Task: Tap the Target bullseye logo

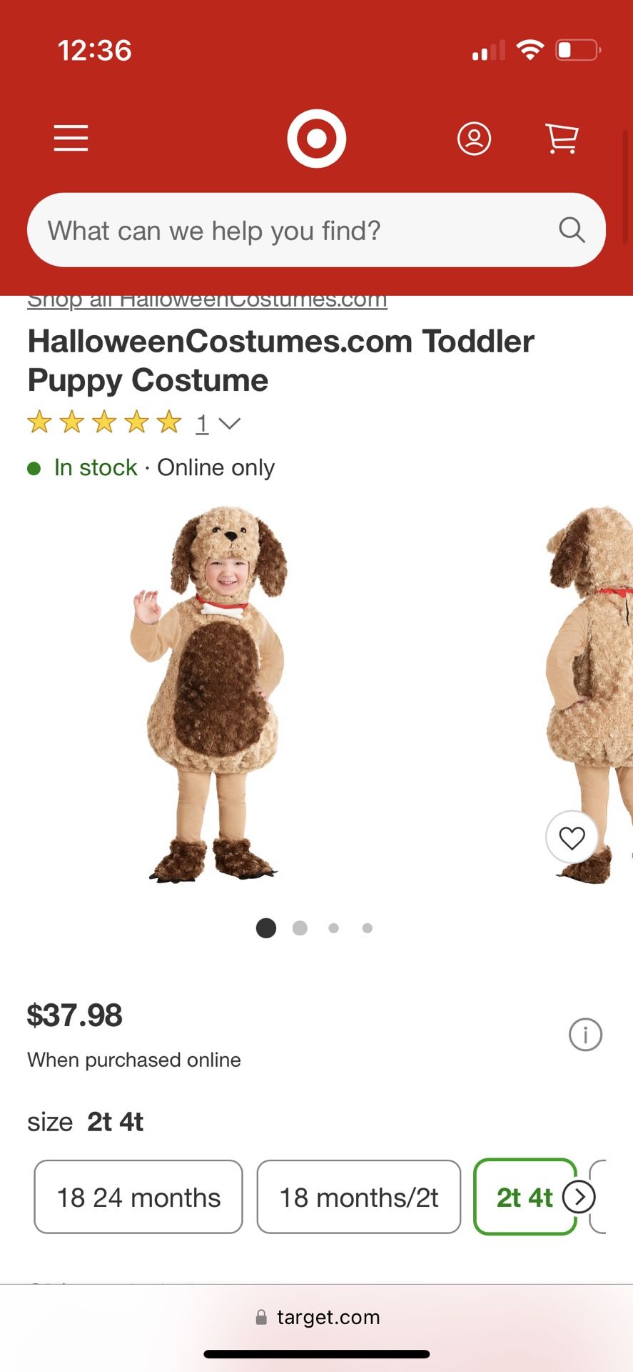Action: coord(316,138)
